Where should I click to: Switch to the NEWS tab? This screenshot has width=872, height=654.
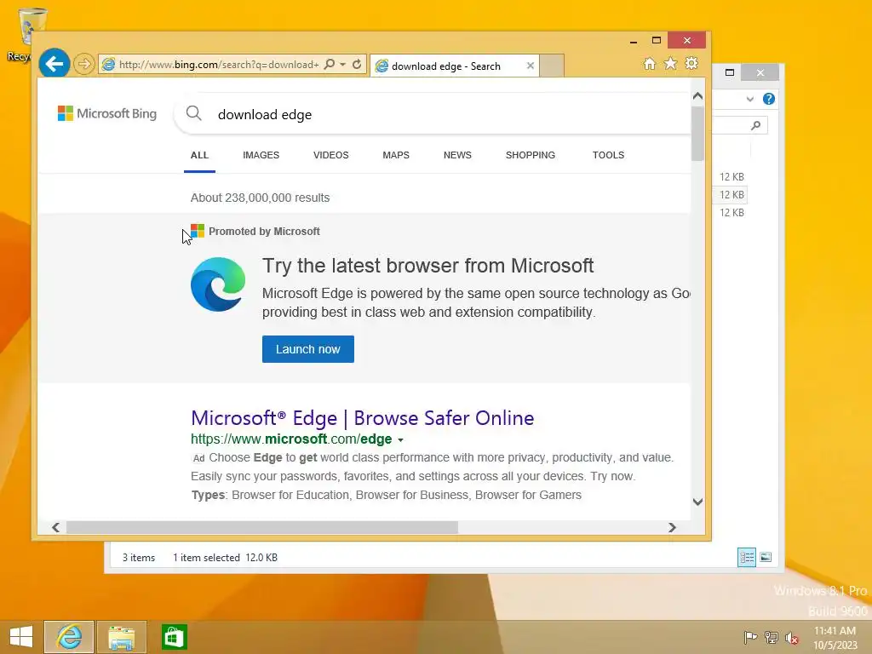click(x=457, y=155)
